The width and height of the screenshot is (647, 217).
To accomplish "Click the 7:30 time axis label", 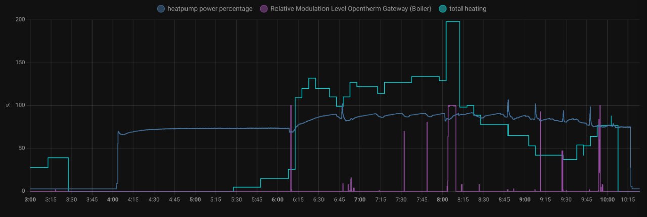I will [x=401, y=200].
